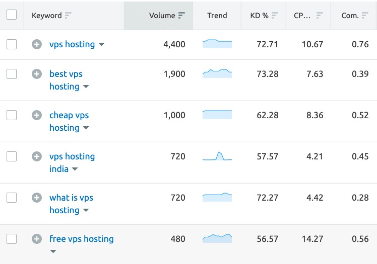Click the CPC value 7.63
The height and width of the screenshot is (264, 377).
click(315, 74)
